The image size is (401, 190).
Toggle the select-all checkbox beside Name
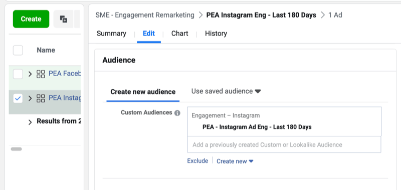click(18, 50)
